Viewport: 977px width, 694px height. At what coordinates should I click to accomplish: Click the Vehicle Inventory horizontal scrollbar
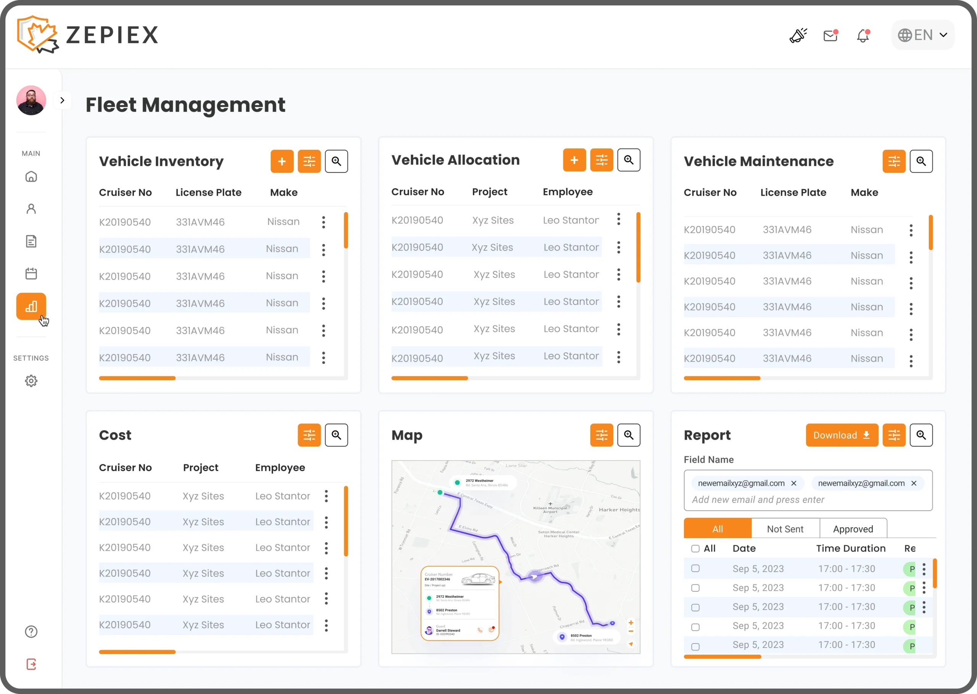click(x=137, y=378)
